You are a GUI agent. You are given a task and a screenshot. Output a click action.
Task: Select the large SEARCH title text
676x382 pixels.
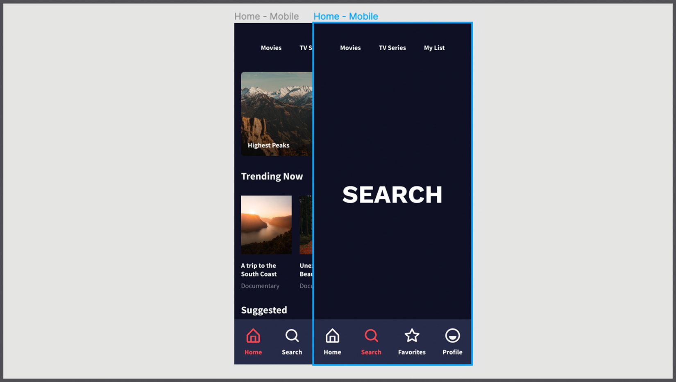[x=392, y=195]
